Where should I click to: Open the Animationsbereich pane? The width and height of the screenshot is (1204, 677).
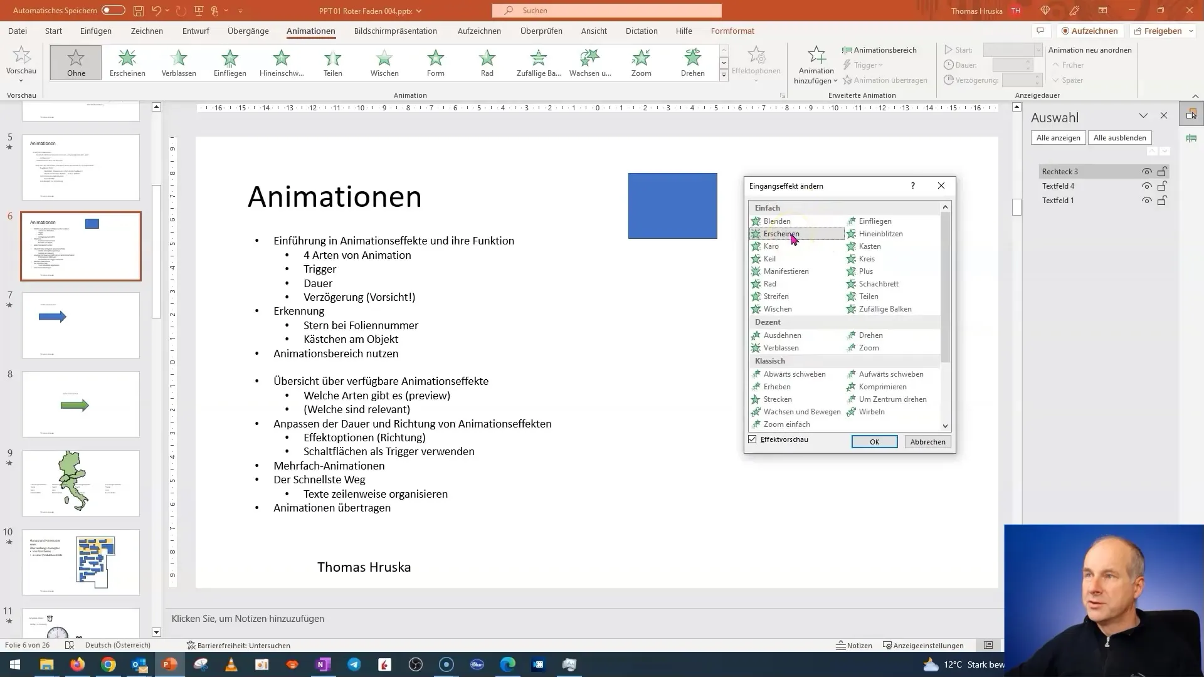879,50
